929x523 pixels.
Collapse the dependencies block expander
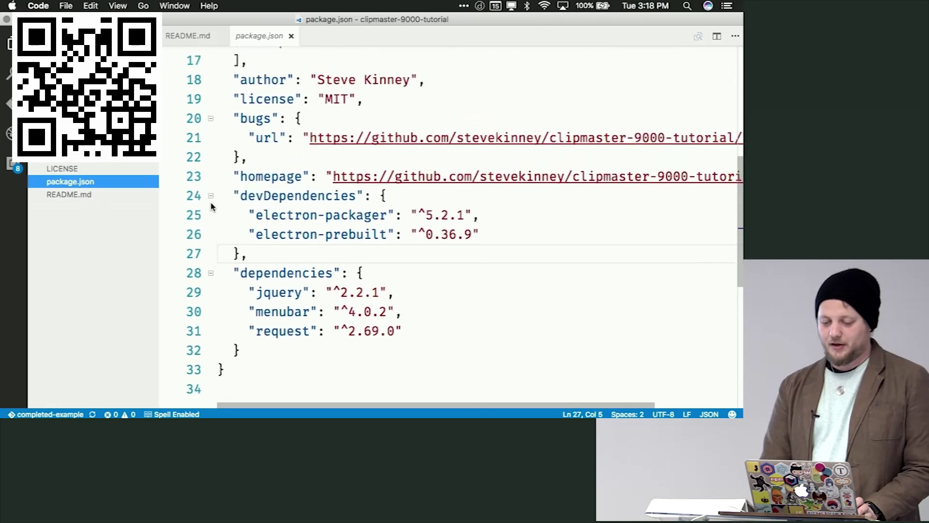[210, 273]
